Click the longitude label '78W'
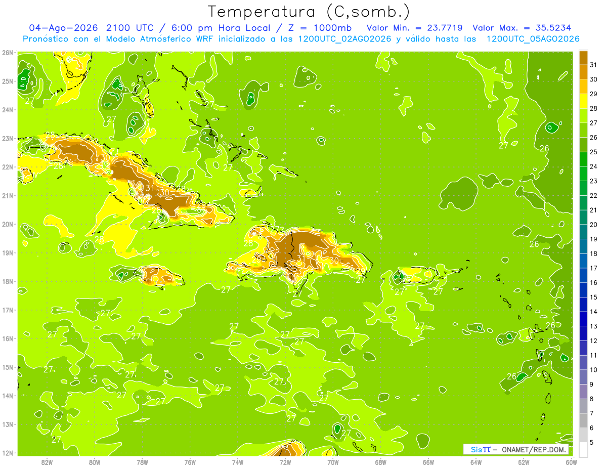Image resolution: width=607 pixels, height=469 pixels. [x=142, y=462]
